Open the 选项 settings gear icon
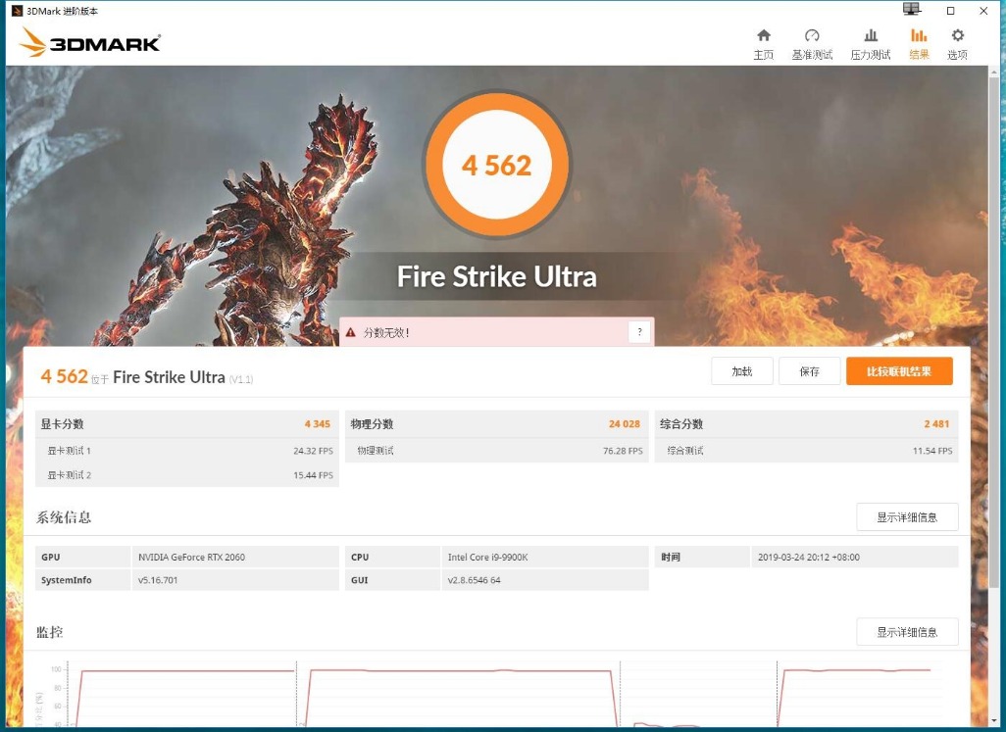 tap(957, 42)
